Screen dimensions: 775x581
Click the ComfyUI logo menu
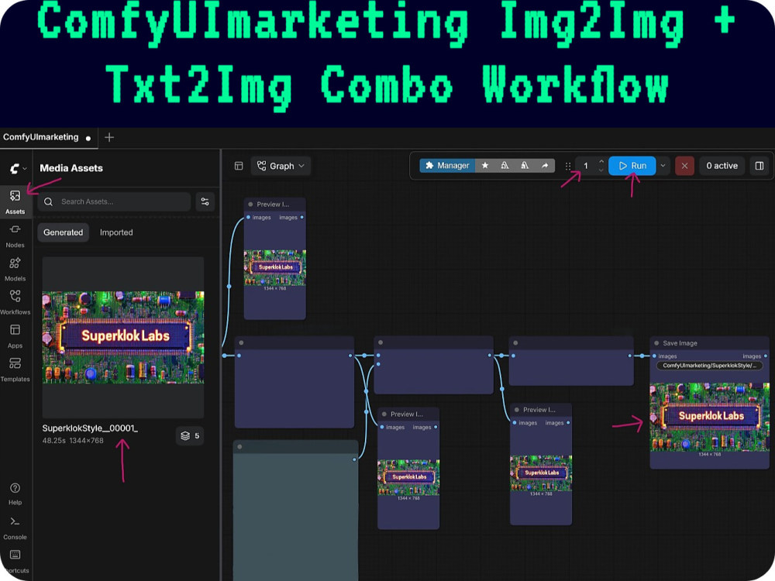pos(18,168)
